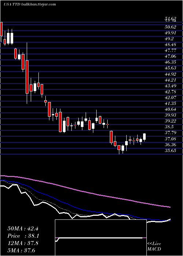Click the 44.92 price axis label
This screenshot has height=256, width=183.
[x=171, y=74]
